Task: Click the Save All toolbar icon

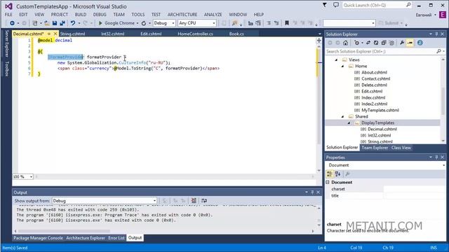Action: 62,23
